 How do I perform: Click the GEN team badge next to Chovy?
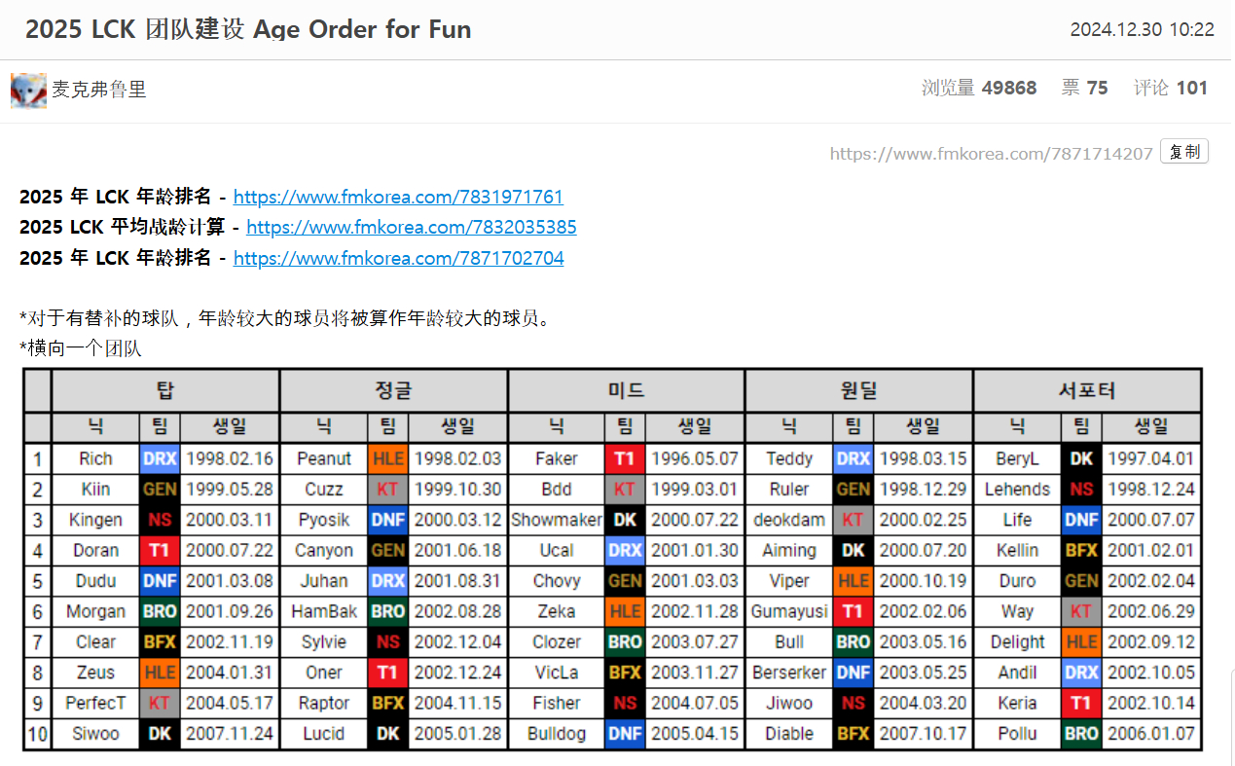(x=625, y=581)
